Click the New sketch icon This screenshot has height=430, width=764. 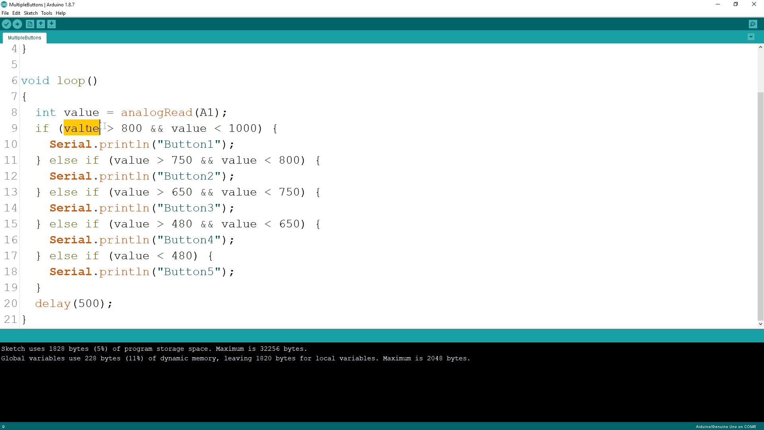pos(29,24)
